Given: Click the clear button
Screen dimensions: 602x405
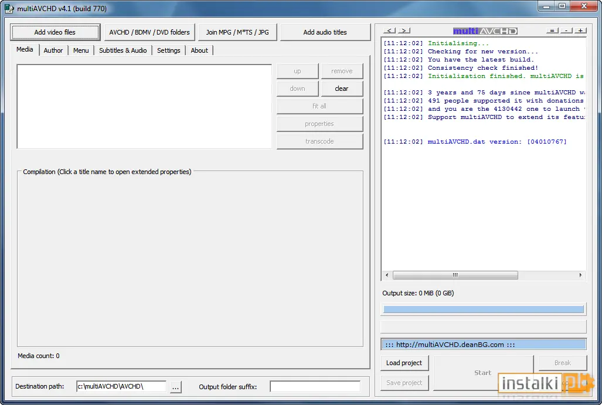Looking at the screenshot, I should point(342,89).
